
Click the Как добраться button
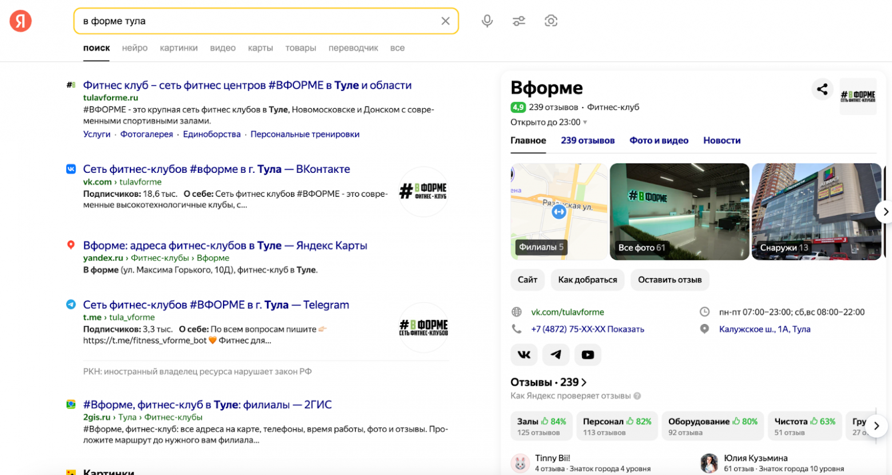point(588,280)
